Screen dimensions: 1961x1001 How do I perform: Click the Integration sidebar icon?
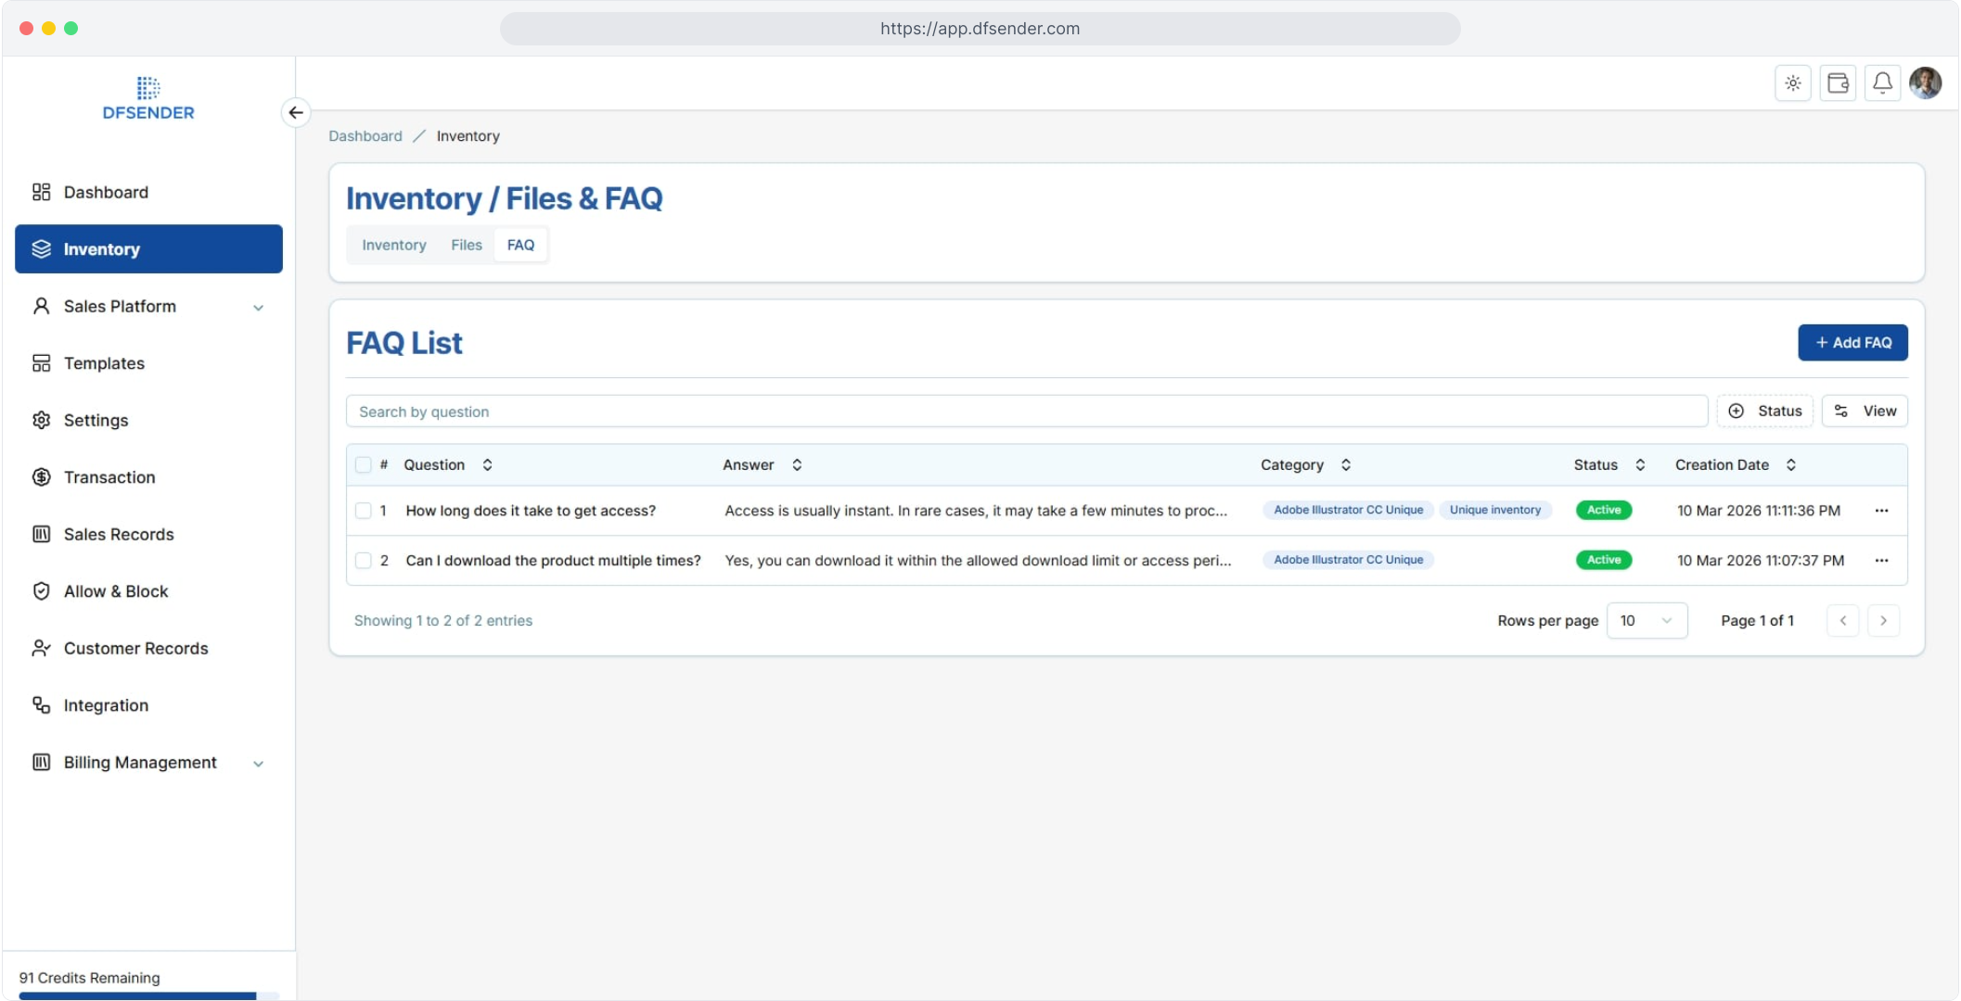[41, 705]
